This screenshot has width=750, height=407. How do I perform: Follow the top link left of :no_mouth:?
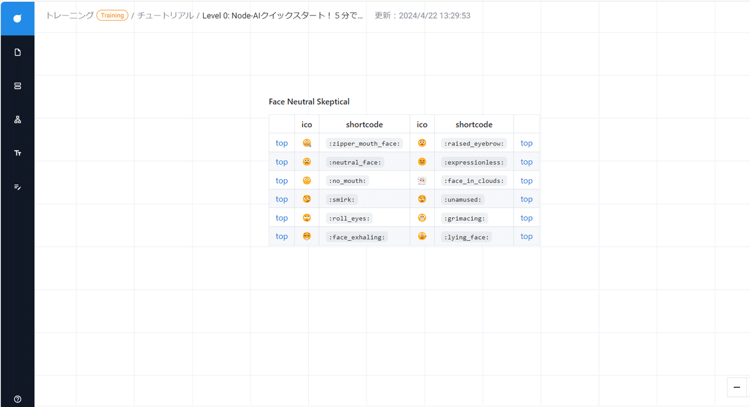pyautogui.click(x=282, y=180)
